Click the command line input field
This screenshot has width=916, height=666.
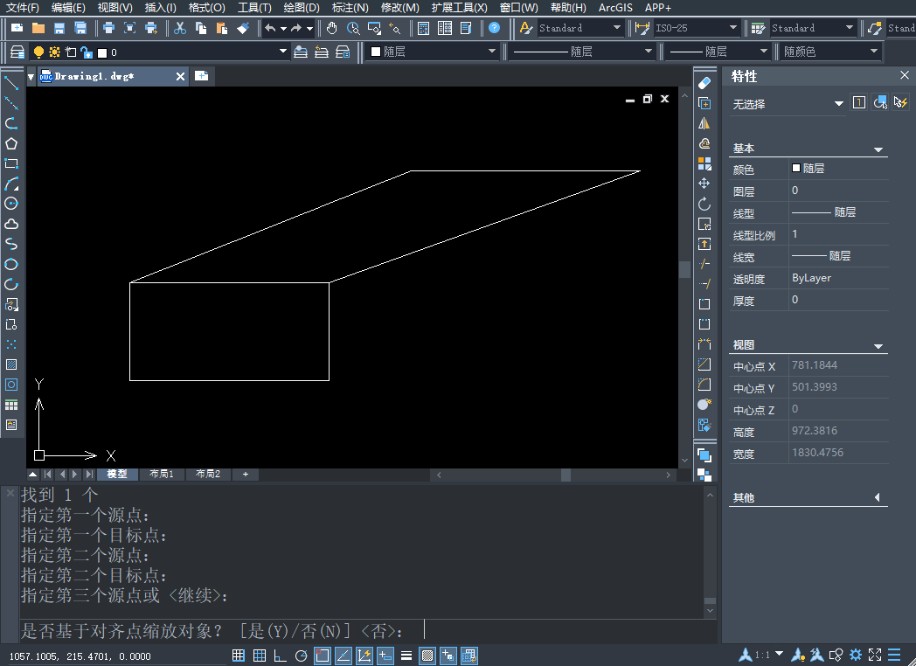(x=368, y=631)
